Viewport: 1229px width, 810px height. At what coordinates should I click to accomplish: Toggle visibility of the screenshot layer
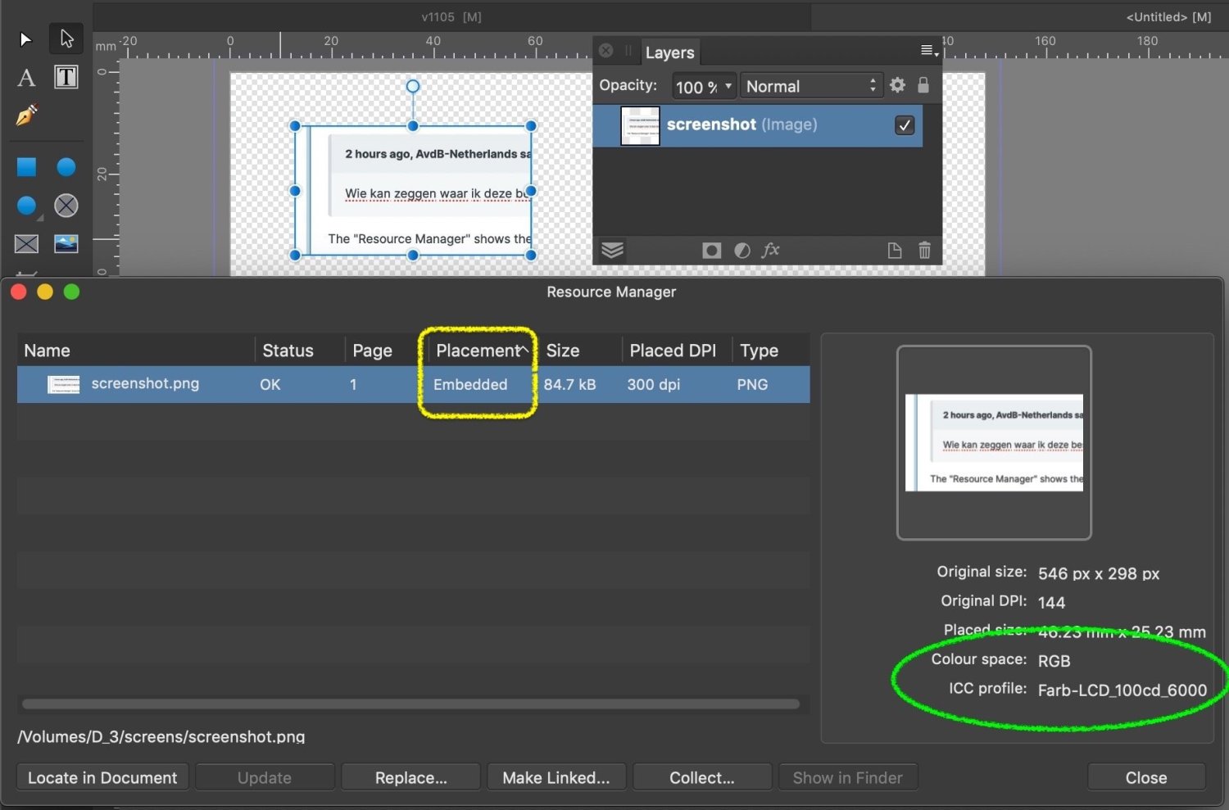point(905,125)
